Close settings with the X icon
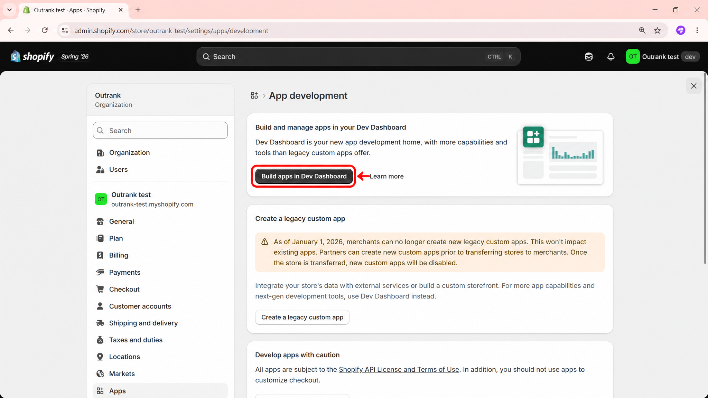This screenshot has height=398, width=708. tap(693, 86)
